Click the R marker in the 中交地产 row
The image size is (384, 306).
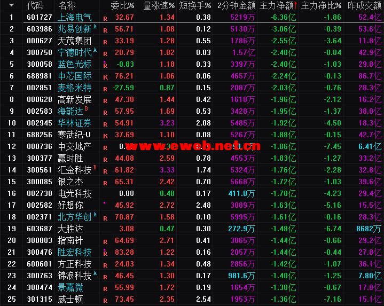[x=105, y=148]
